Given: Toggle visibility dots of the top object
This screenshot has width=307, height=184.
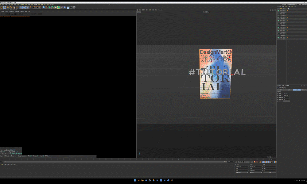Looking at the screenshot, I should [x=285, y=9].
